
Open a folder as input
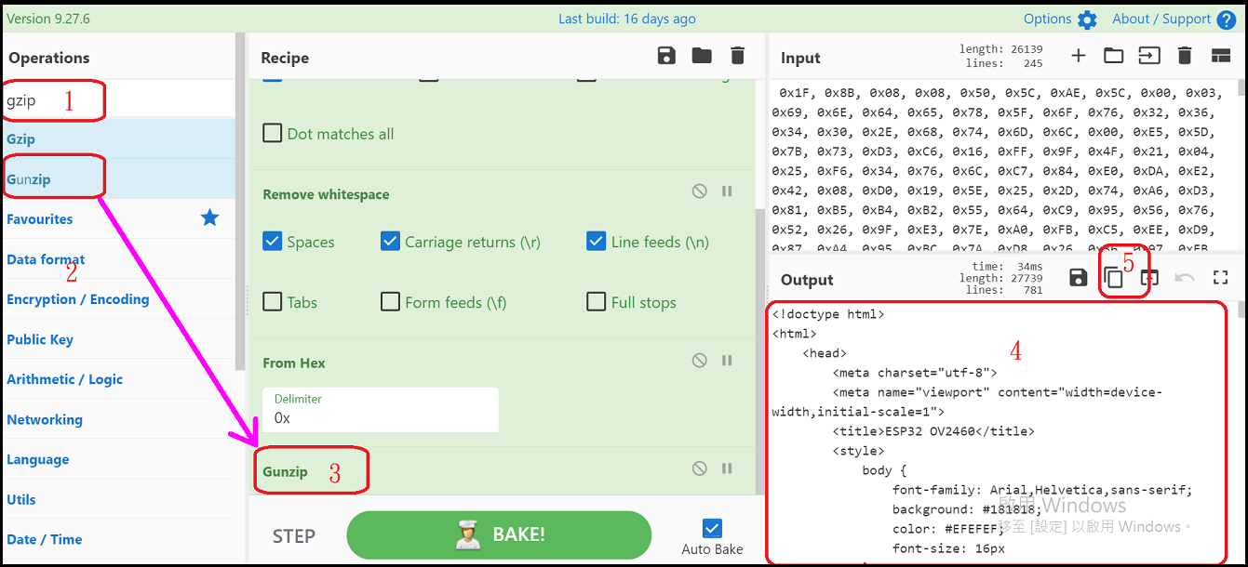click(1113, 56)
